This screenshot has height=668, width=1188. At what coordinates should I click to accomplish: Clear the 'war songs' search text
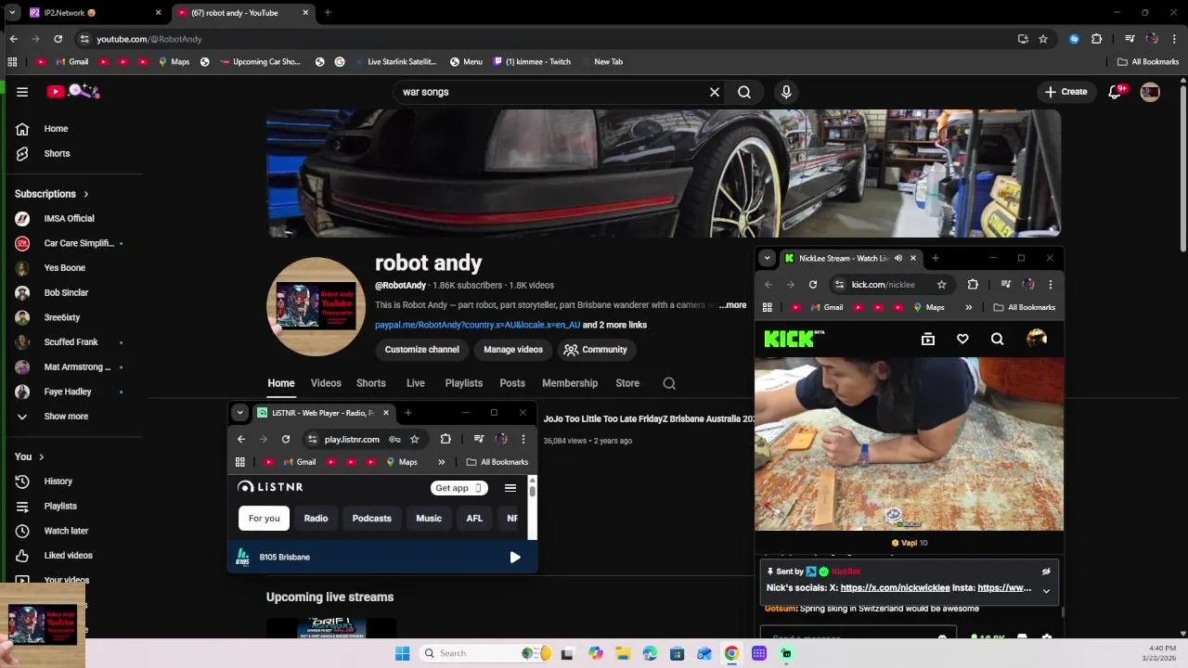[x=715, y=92]
